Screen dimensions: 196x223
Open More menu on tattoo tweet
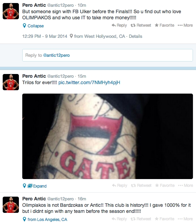click(186, 185)
